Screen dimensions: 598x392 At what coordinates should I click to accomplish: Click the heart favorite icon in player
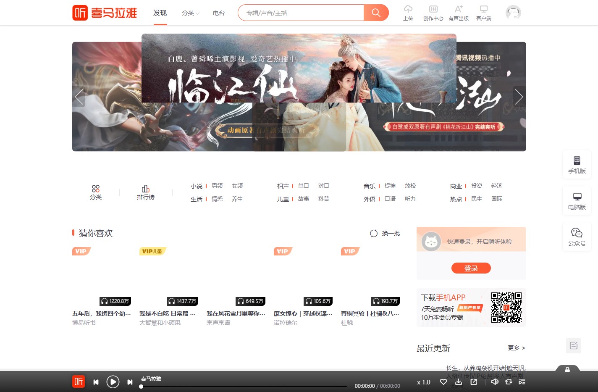click(443, 382)
